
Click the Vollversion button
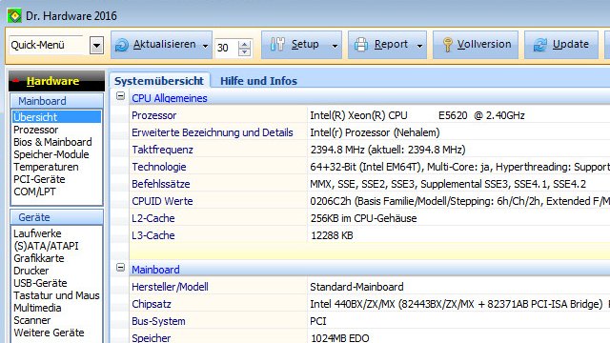(476, 45)
